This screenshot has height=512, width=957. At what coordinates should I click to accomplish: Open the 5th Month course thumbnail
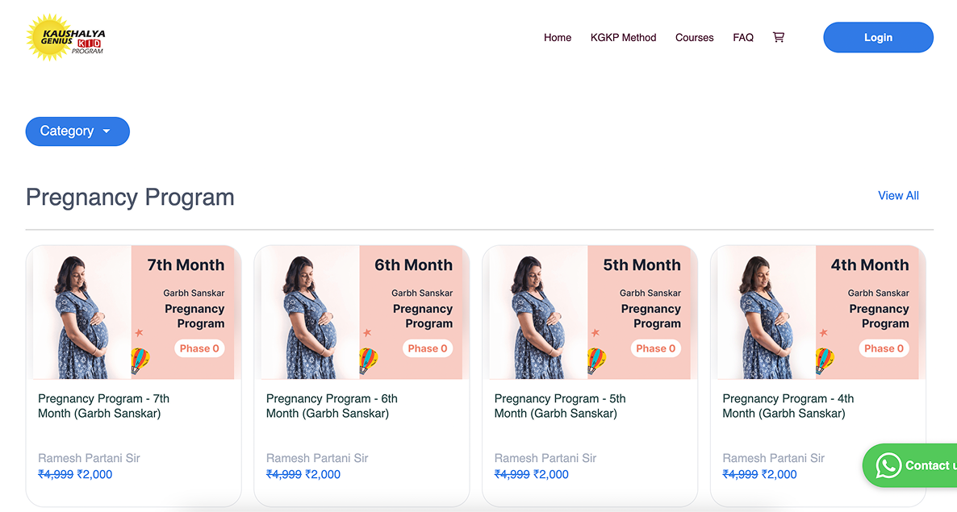[590, 312]
